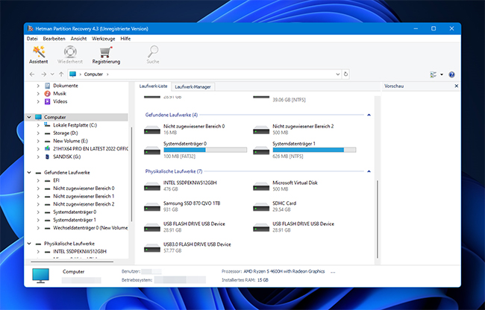485x310 pixels.
Task: Open the Datei menu
Action: click(32, 39)
